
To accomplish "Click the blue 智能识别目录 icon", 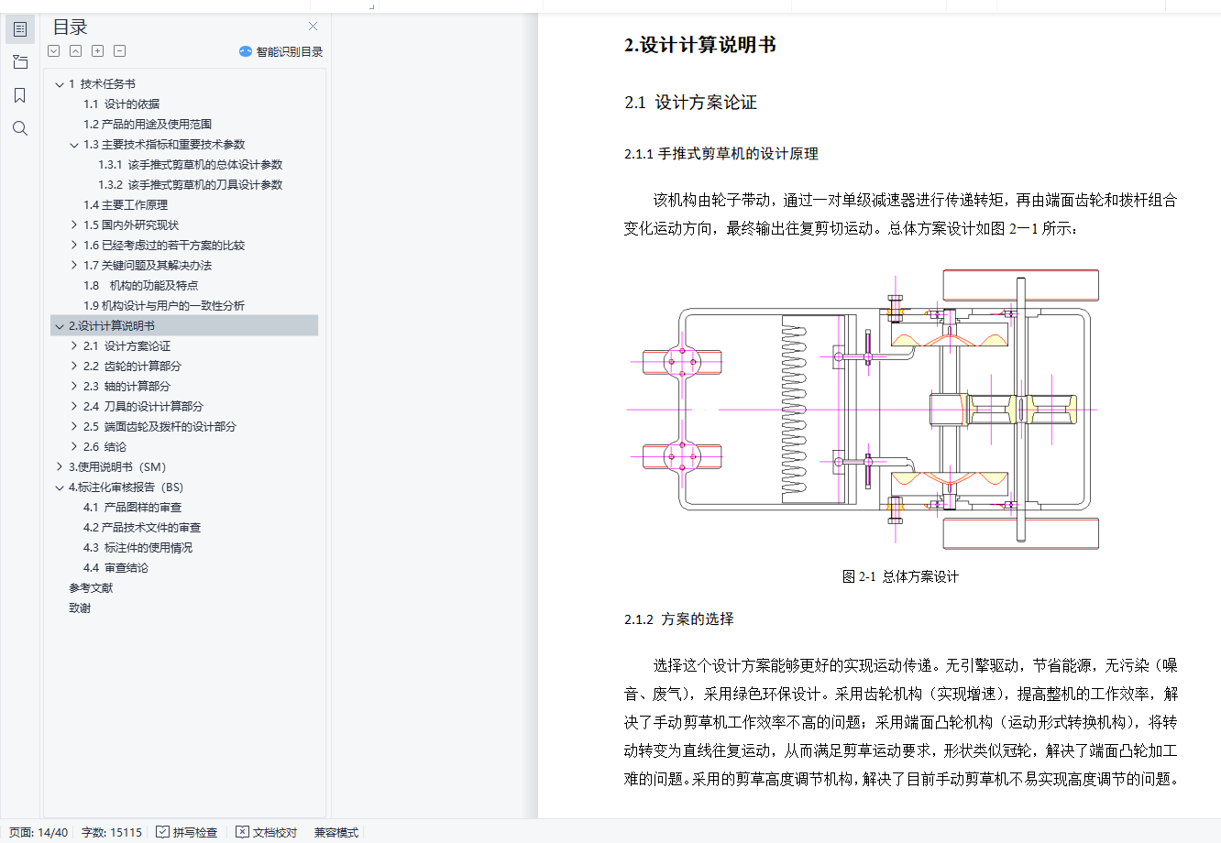I will [x=246, y=51].
